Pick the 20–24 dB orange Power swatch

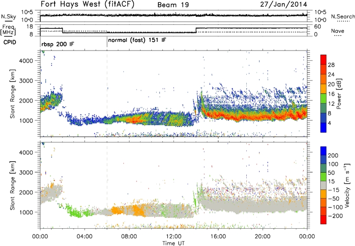(323, 79)
